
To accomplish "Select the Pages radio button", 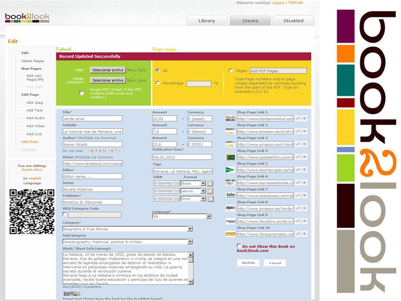I will 231,70.
